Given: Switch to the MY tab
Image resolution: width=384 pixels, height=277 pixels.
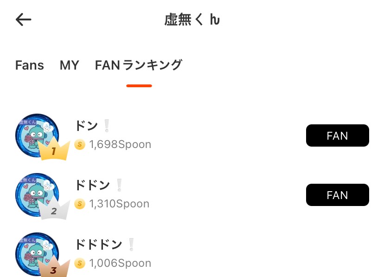Looking at the screenshot, I should [70, 65].
